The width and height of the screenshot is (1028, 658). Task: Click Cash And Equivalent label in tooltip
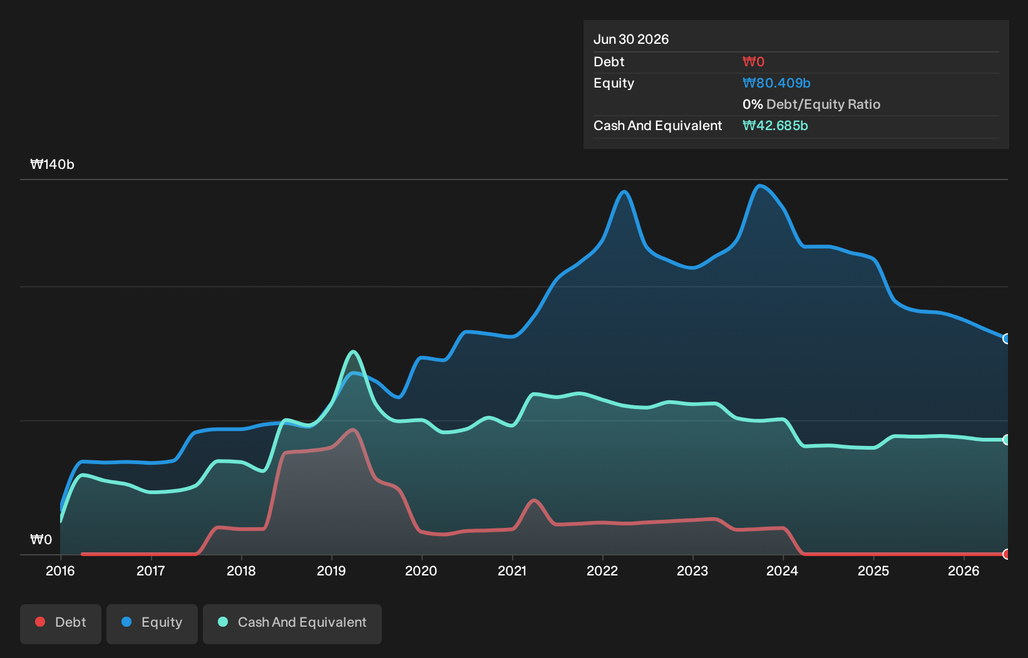[657, 126]
